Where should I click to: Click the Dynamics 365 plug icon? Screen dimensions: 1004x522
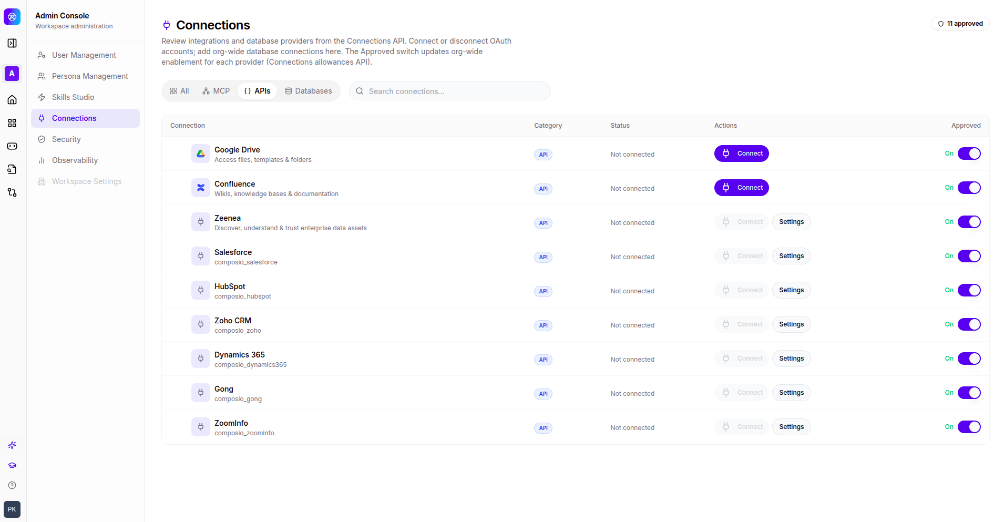click(x=201, y=359)
